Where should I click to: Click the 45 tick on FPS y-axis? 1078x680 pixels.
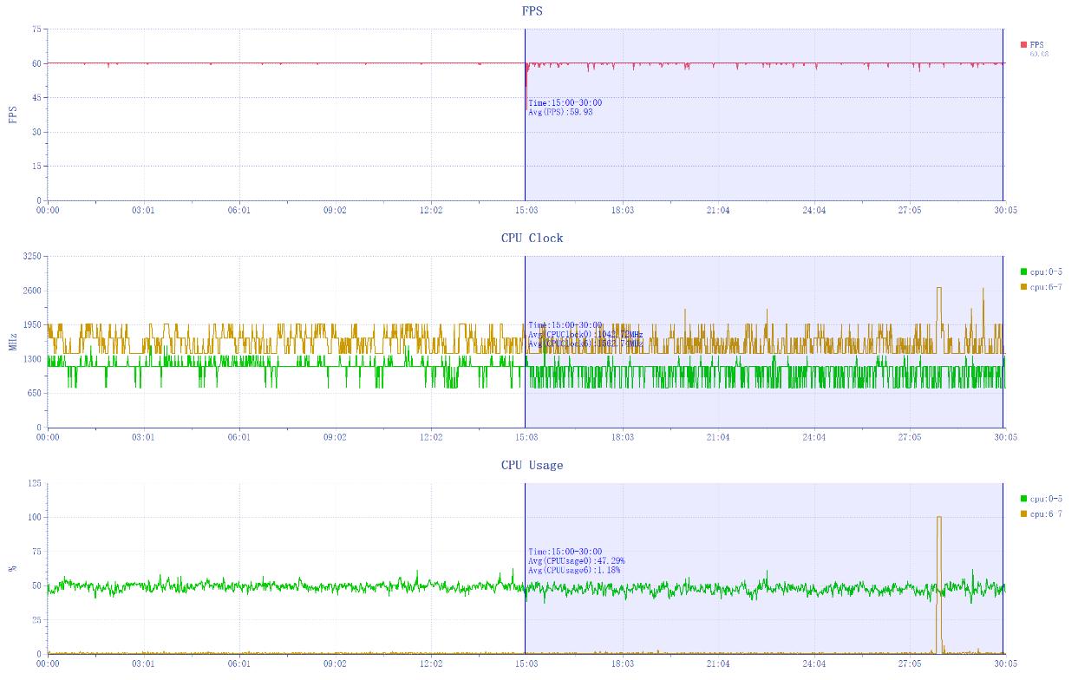[36, 97]
